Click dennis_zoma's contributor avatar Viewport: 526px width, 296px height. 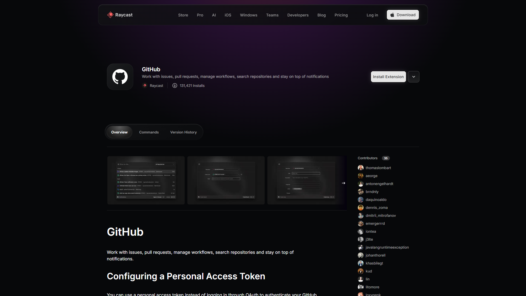point(361,207)
